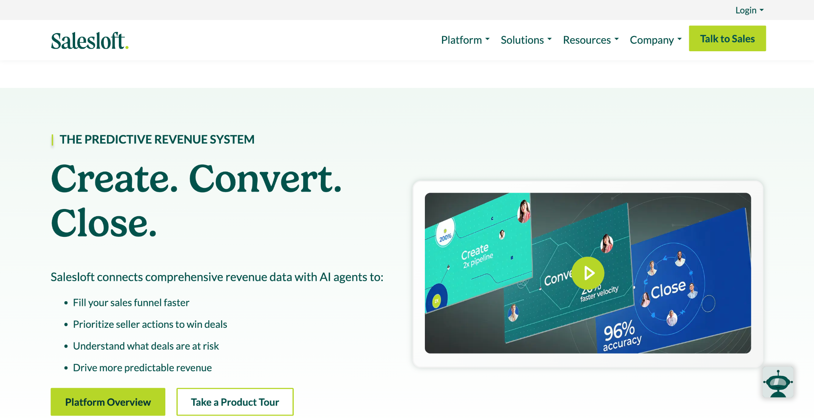
Task: Open the chatbot robot icon
Action: tap(778, 382)
